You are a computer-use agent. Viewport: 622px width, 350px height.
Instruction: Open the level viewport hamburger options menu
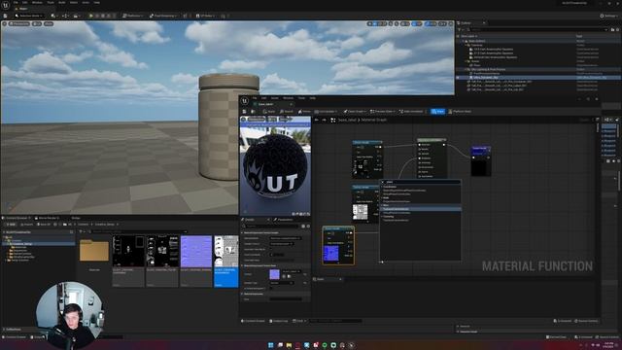tap(4, 23)
